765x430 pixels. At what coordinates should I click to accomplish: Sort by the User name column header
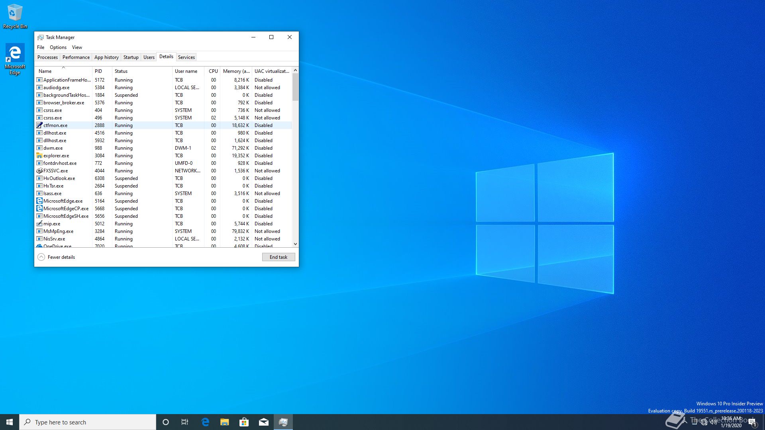coord(188,71)
